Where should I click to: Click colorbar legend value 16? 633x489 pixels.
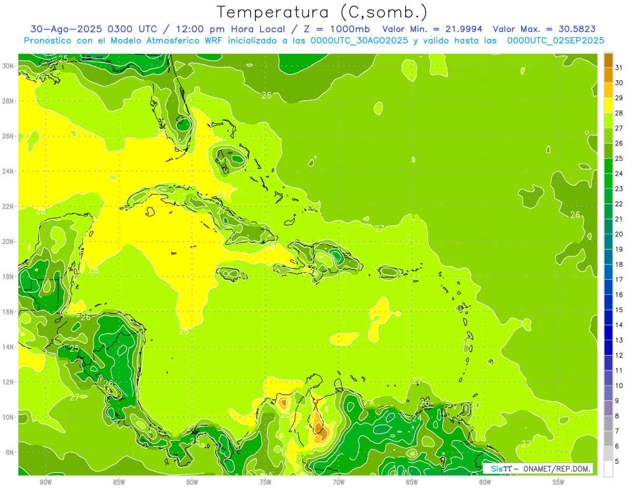point(619,295)
